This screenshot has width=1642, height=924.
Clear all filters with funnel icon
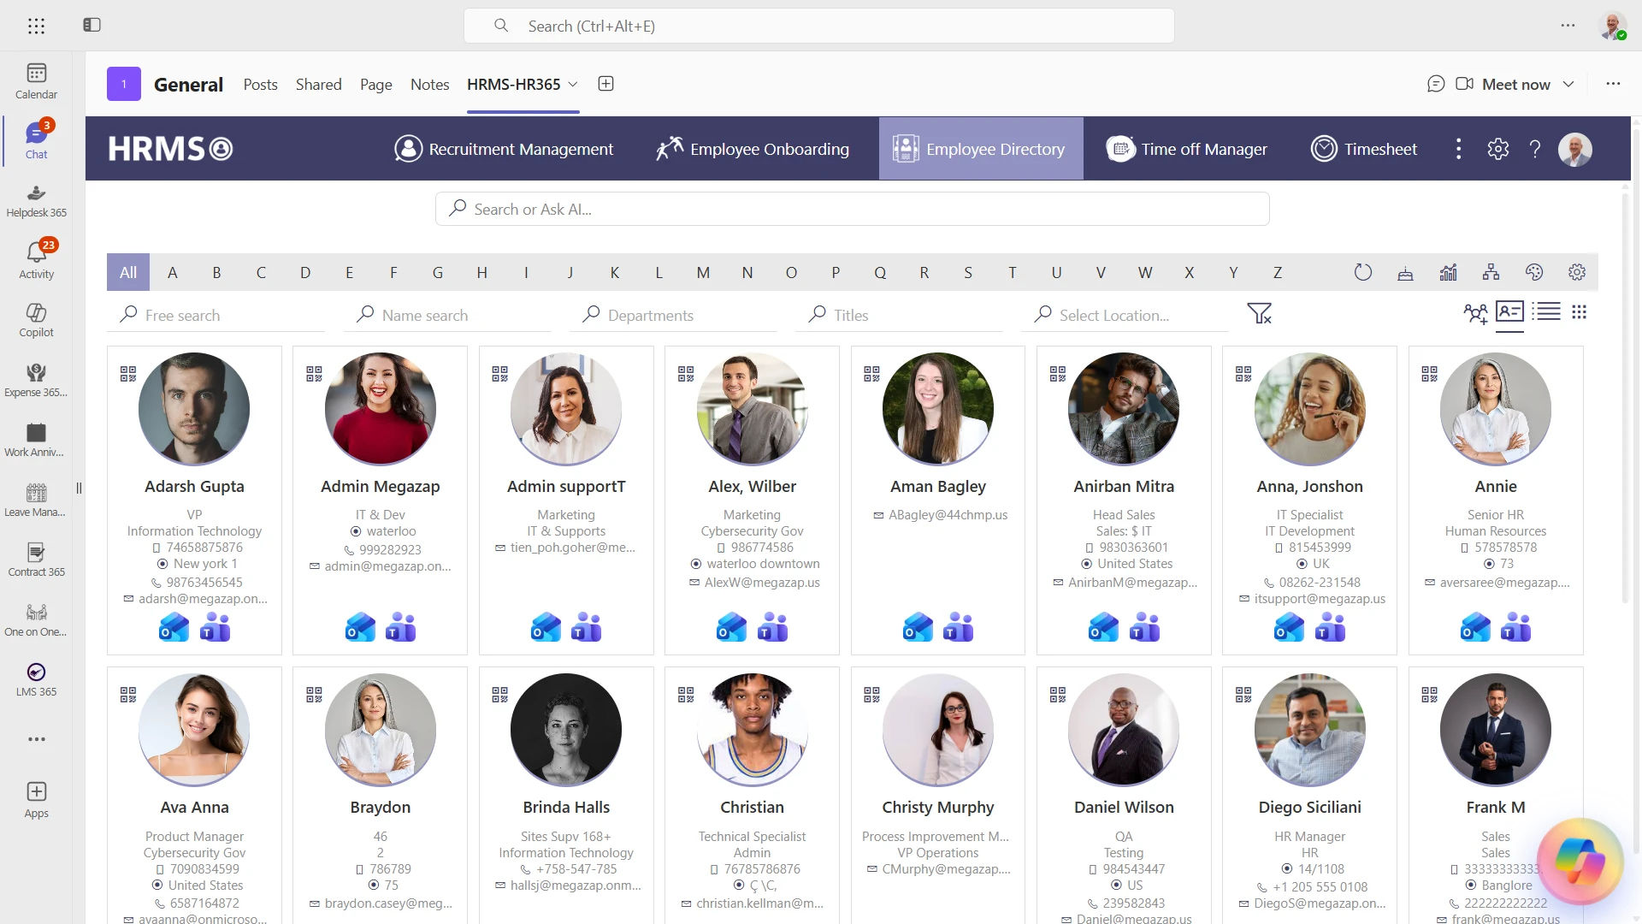point(1259,314)
